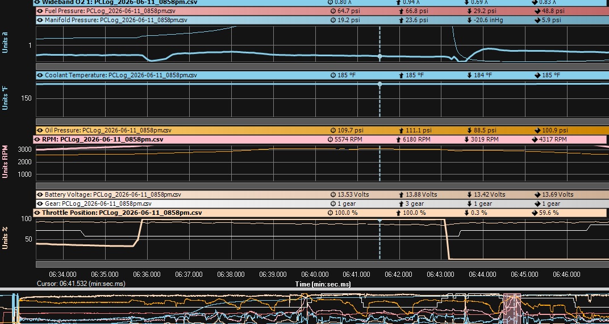609x324 pixels.
Task: Toggle the Throttle Position eye icon
Action: pyautogui.click(x=37, y=213)
